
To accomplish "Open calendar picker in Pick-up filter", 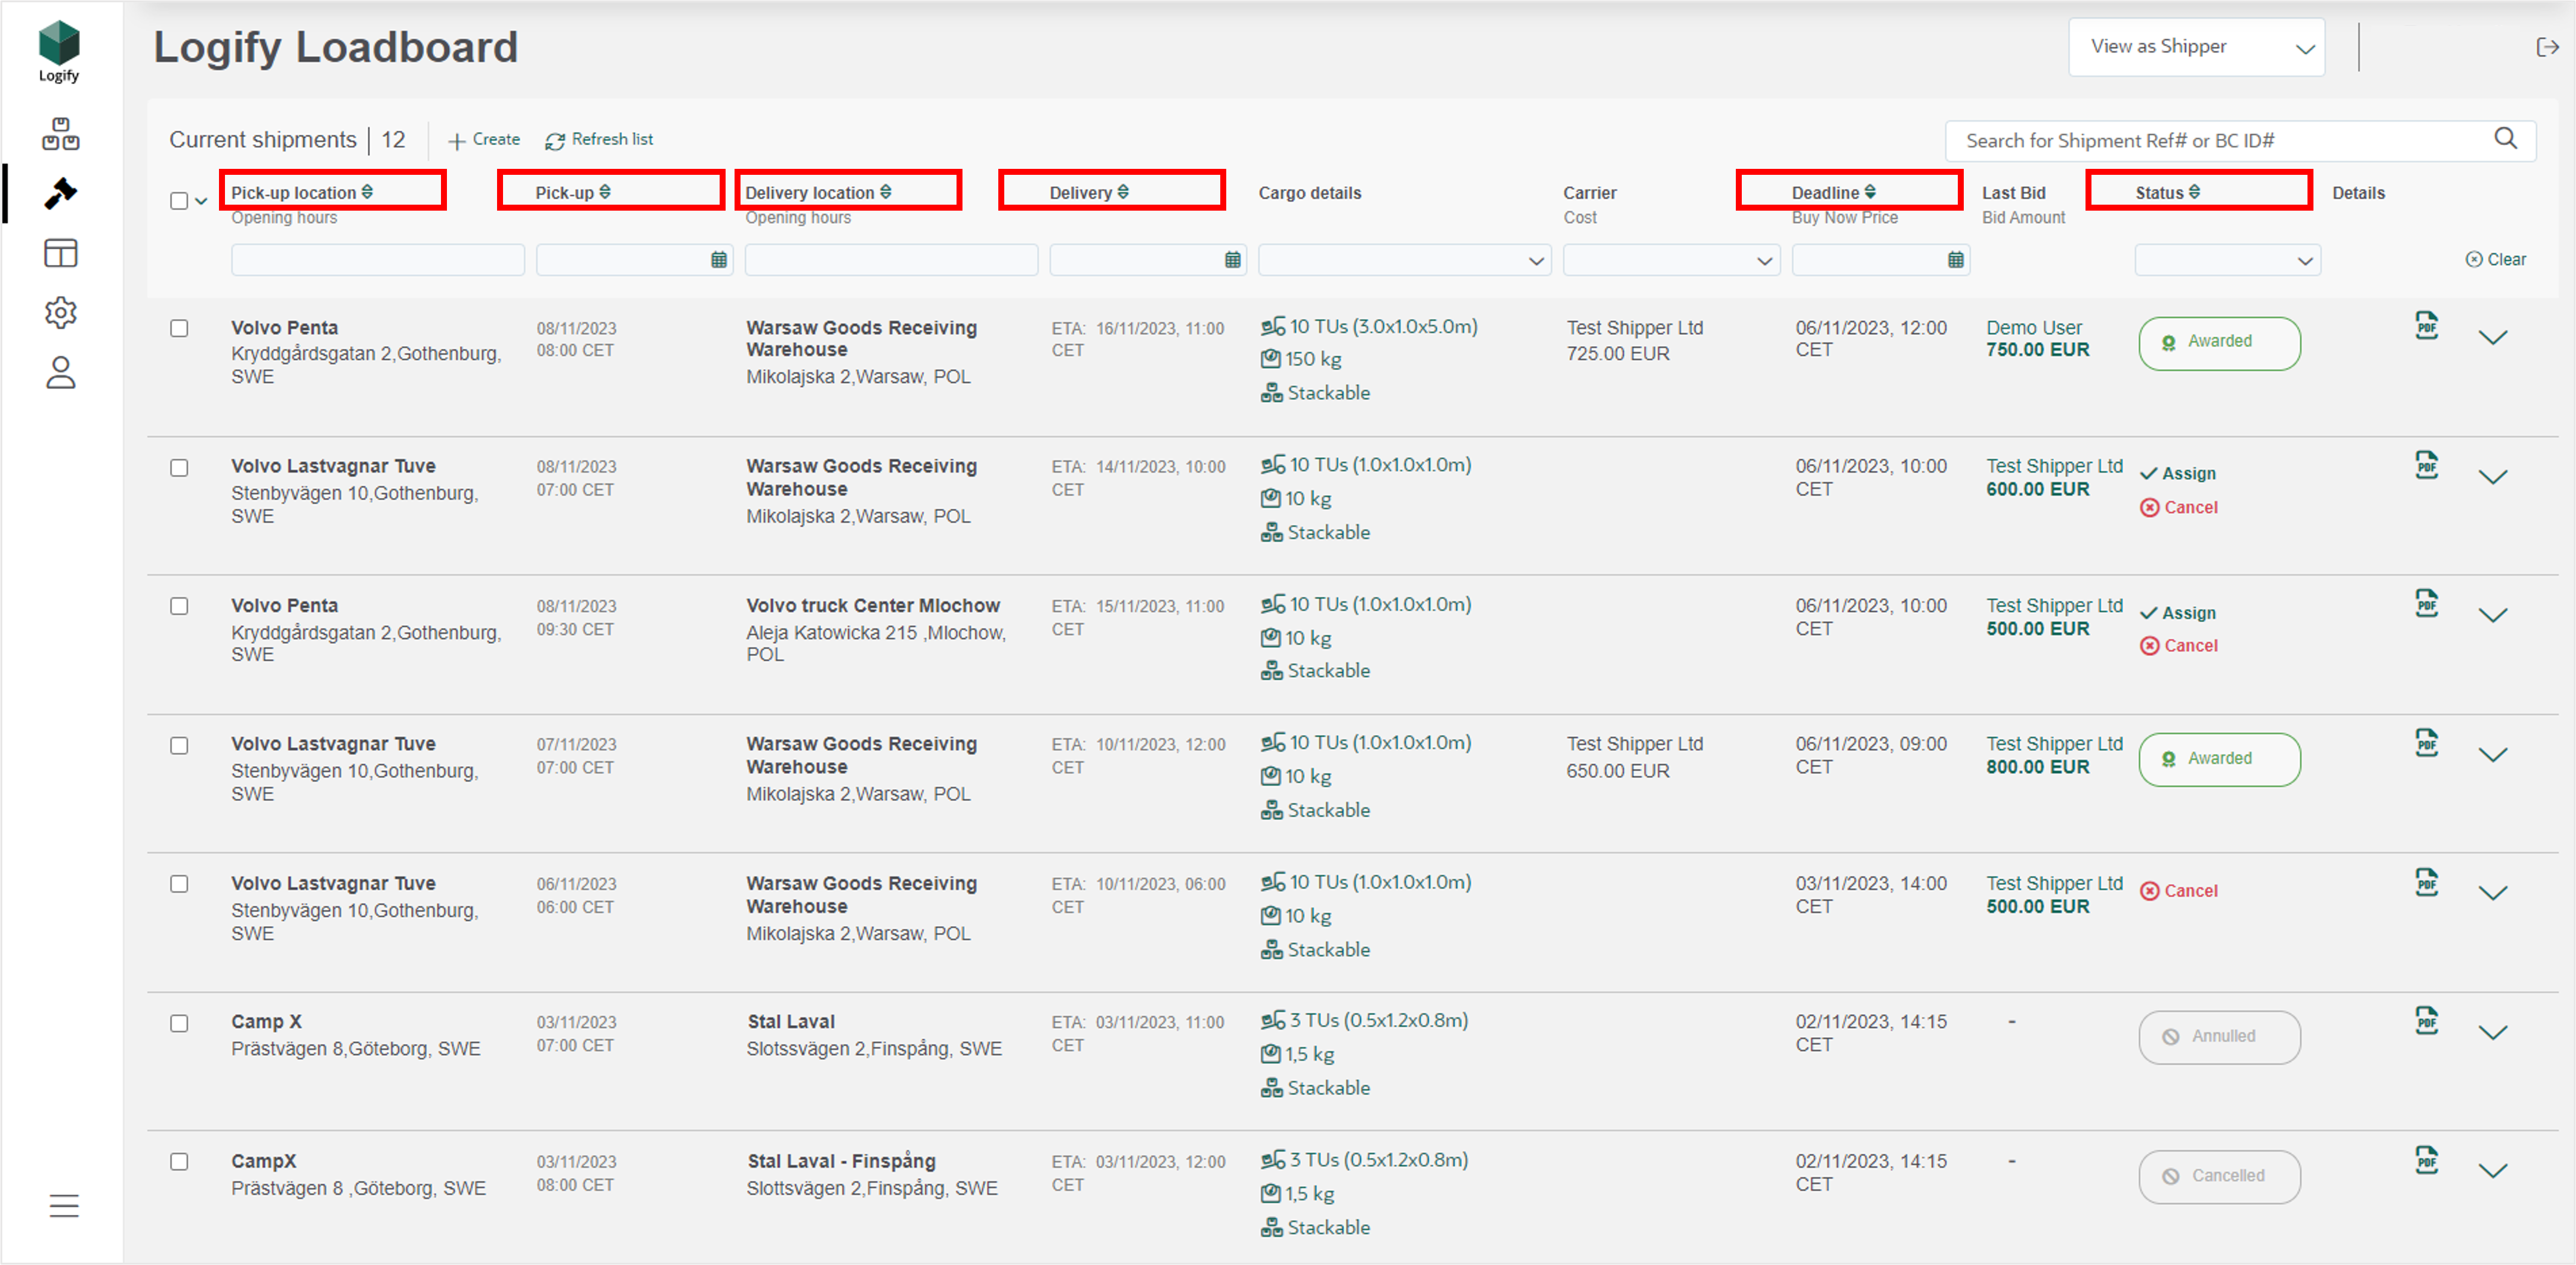I will point(718,260).
